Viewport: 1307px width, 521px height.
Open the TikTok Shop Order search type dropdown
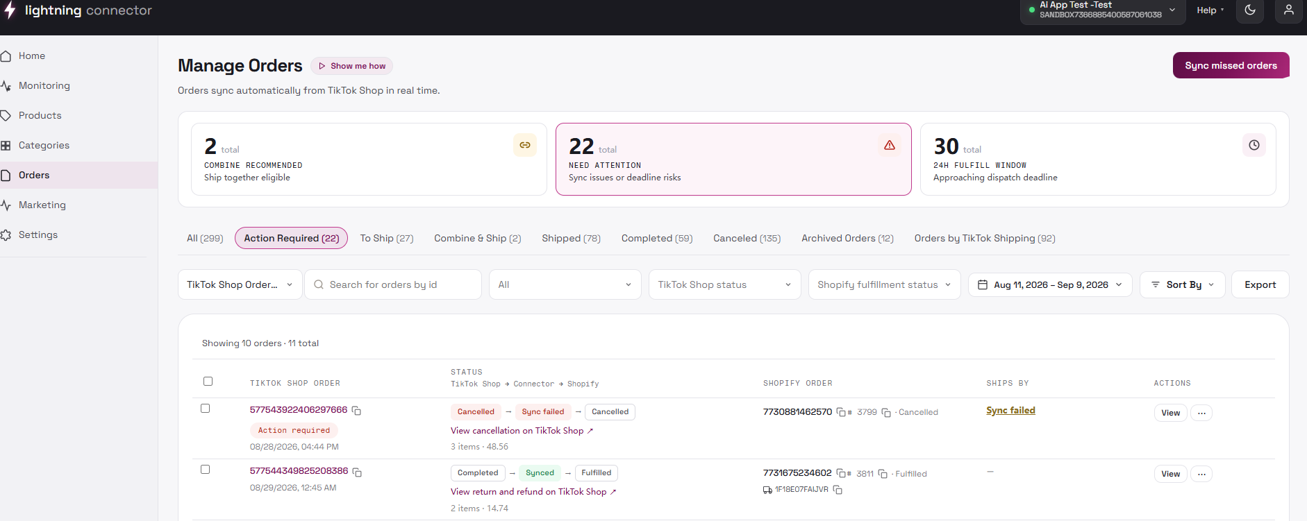point(240,284)
